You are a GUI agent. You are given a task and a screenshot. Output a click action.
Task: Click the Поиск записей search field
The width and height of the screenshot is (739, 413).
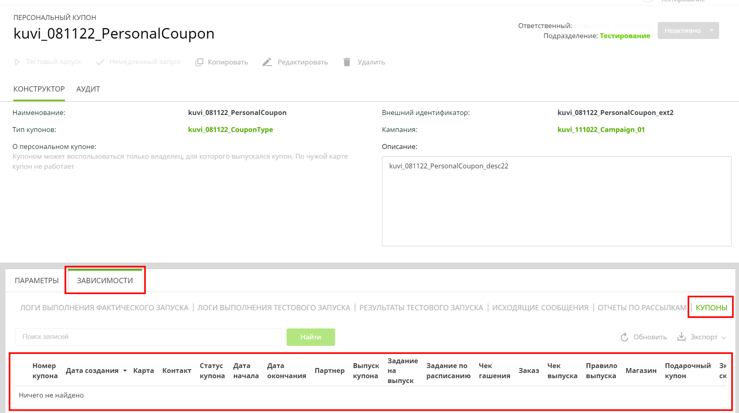148,337
